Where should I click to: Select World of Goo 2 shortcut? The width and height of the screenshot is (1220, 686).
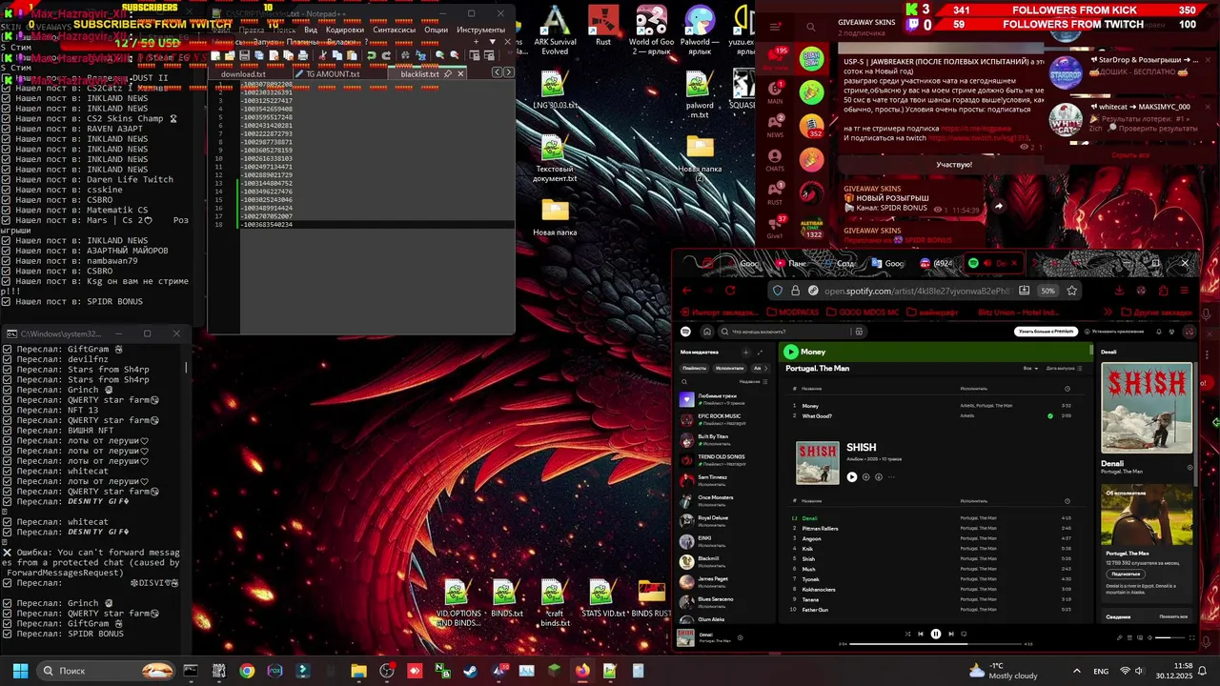tap(651, 29)
